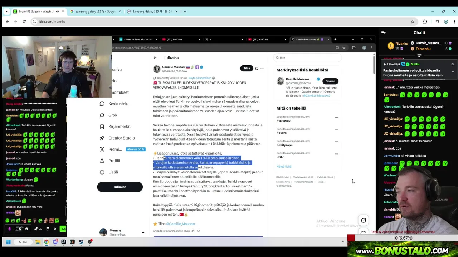Open Profiili in the X sidebar
458x257 pixels.
pos(110,161)
